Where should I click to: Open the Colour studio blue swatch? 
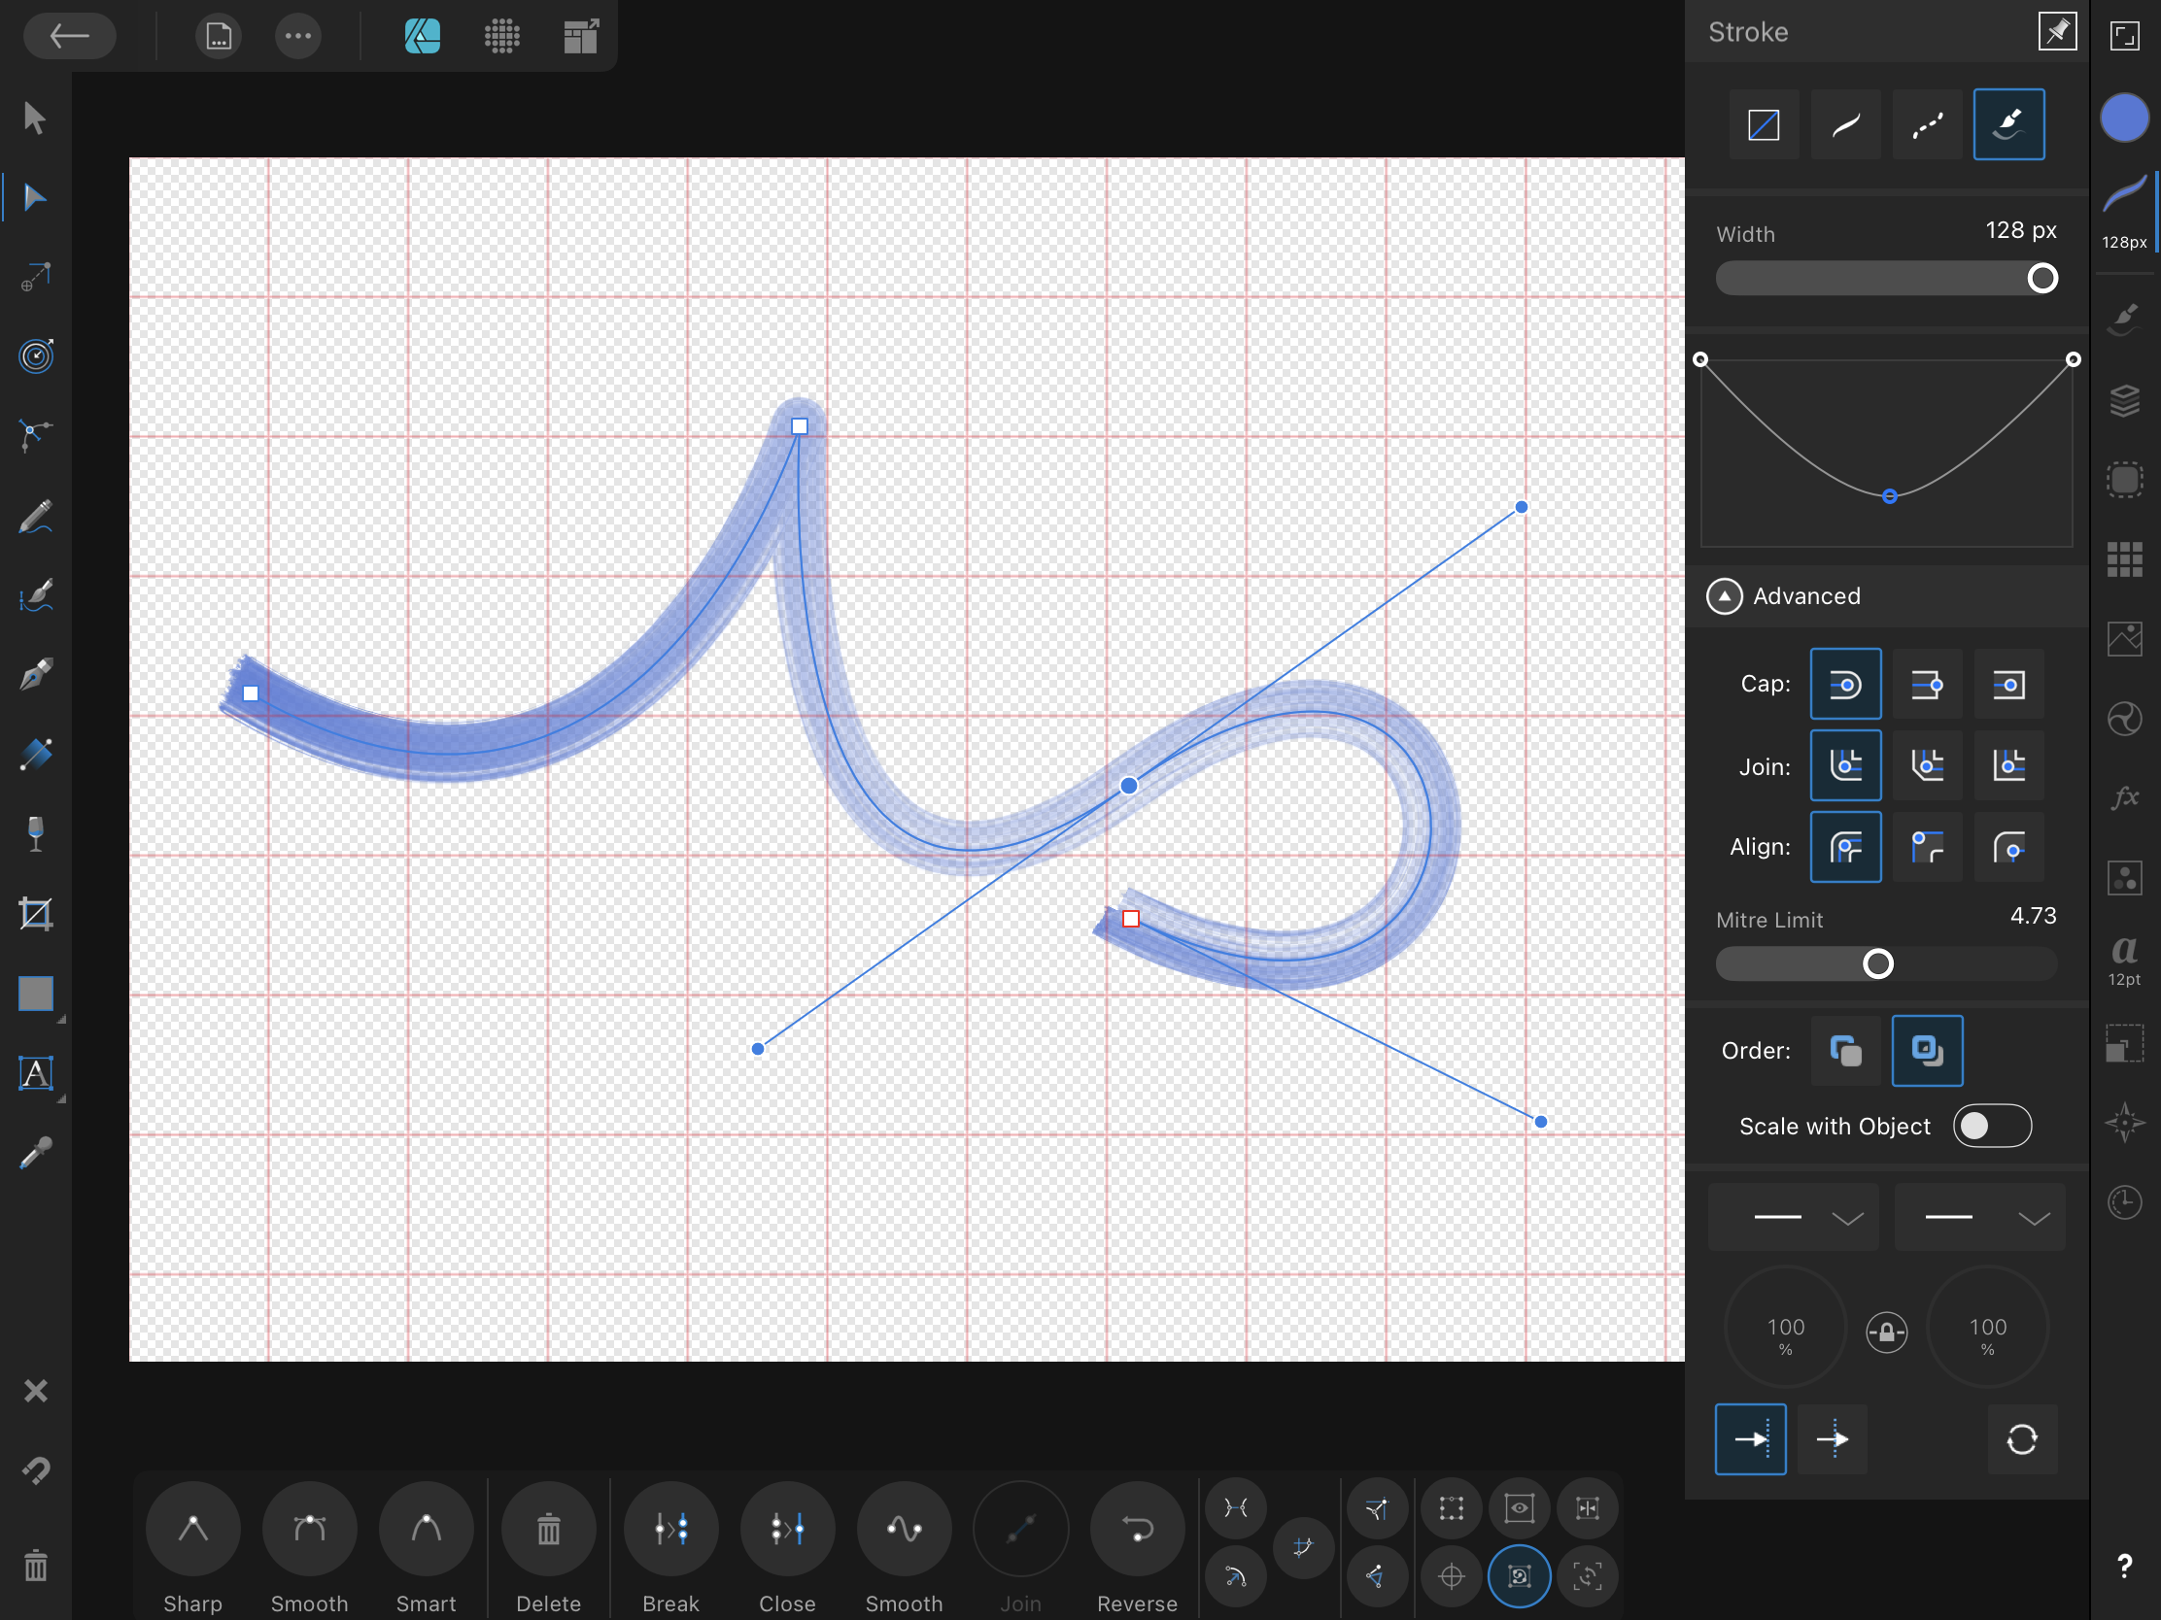click(2124, 118)
